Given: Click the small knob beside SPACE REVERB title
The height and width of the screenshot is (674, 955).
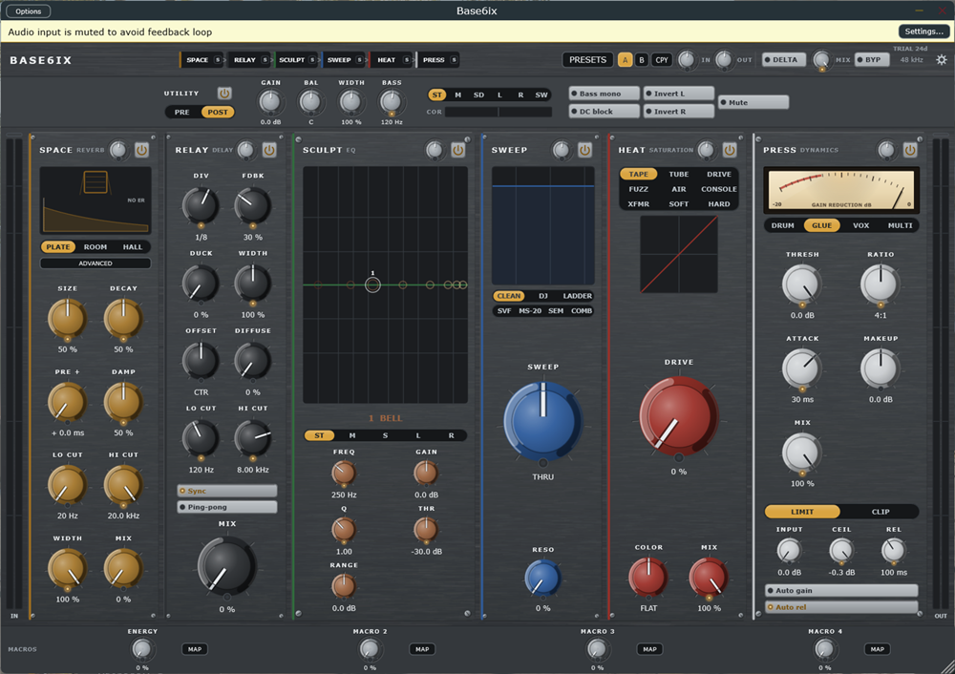Looking at the screenshot, I should (x=117, y=150).
